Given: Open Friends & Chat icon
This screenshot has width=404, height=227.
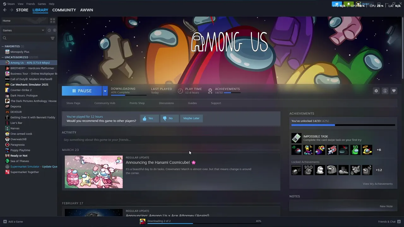Looking at the screenshot, I should coord(399,222).
